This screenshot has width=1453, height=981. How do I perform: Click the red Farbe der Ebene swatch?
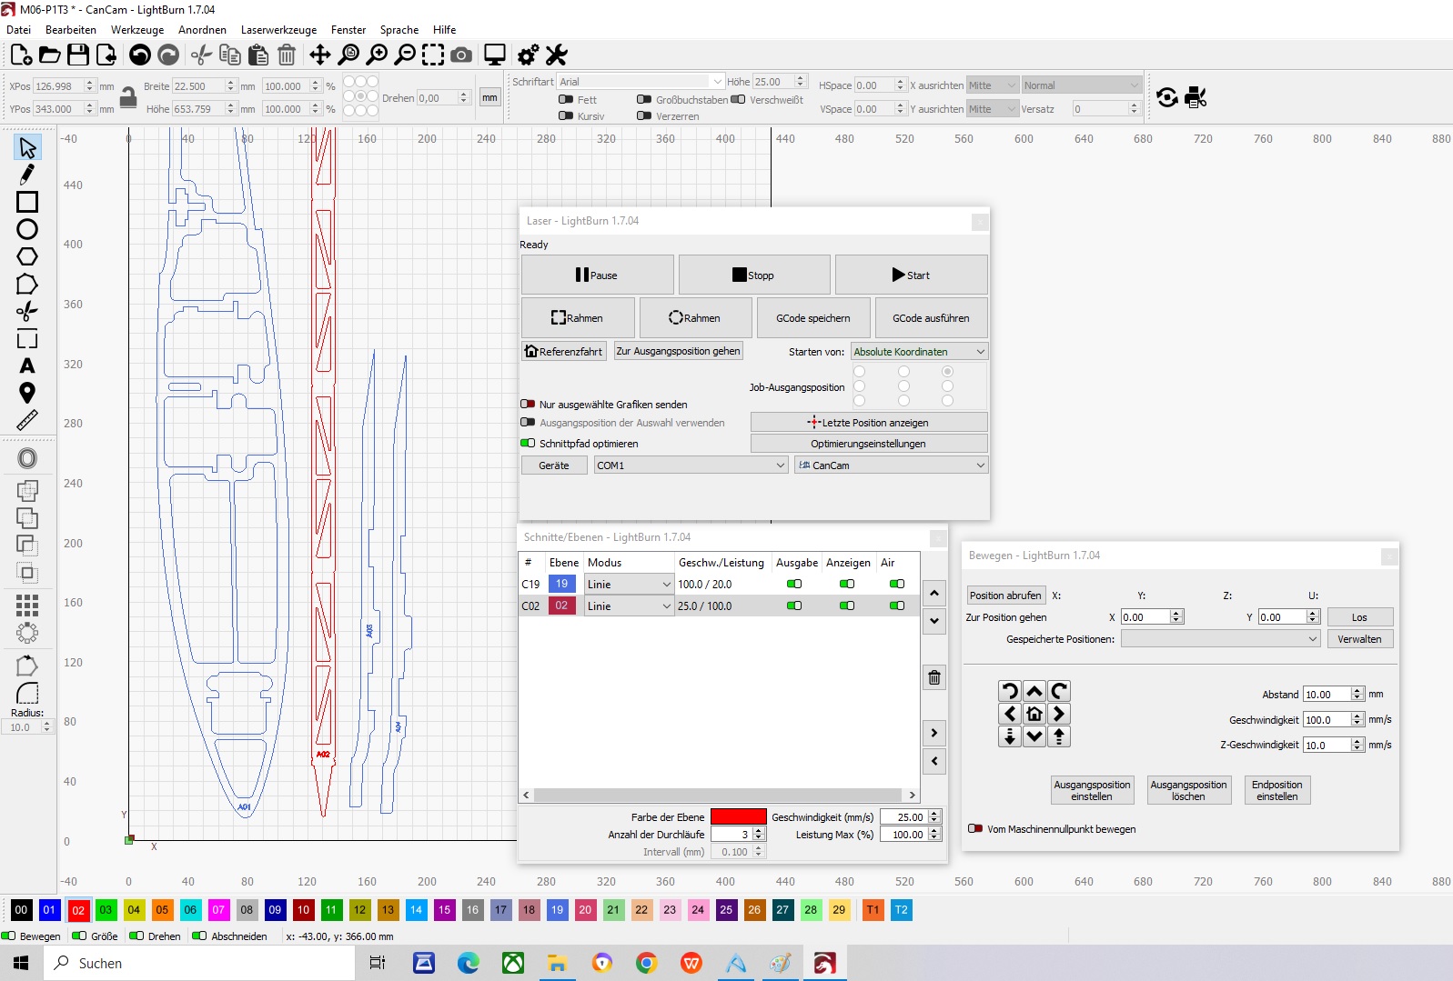[738, 816]
